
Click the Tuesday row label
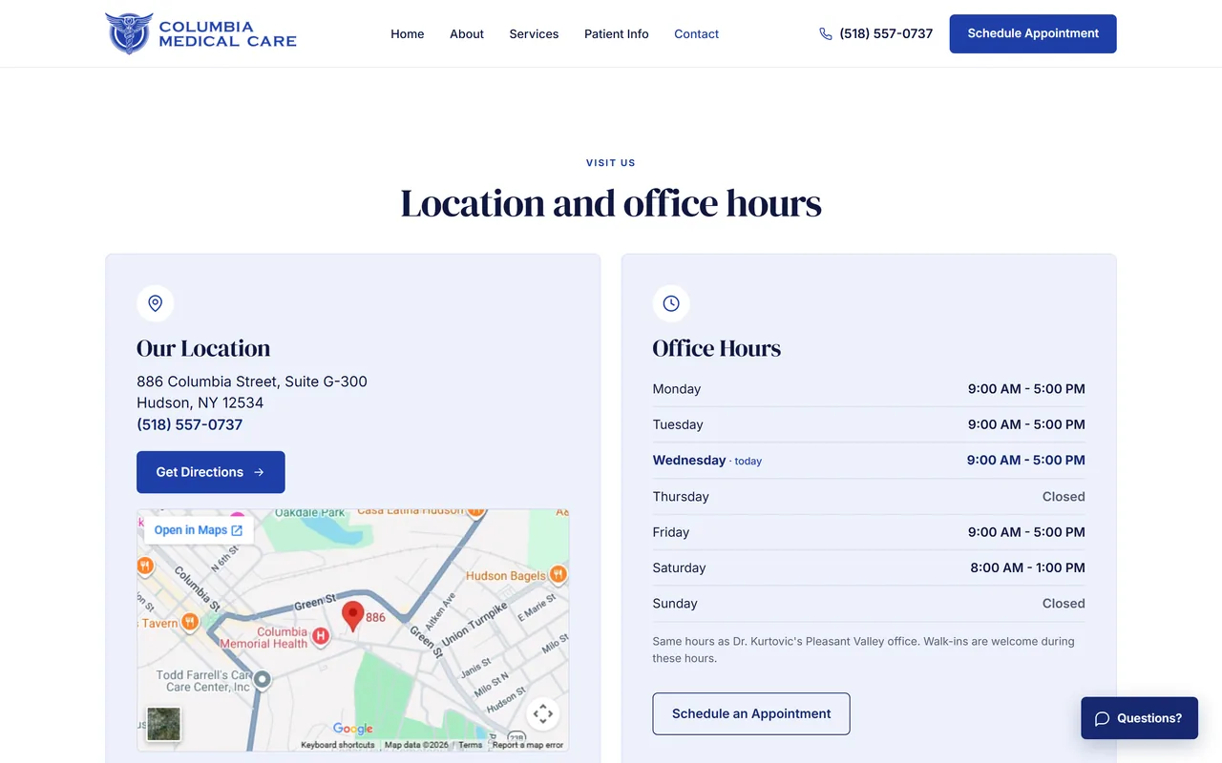coord(678,424)
